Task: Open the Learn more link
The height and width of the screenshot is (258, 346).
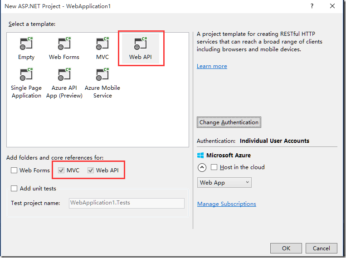Action: point(212,66)
